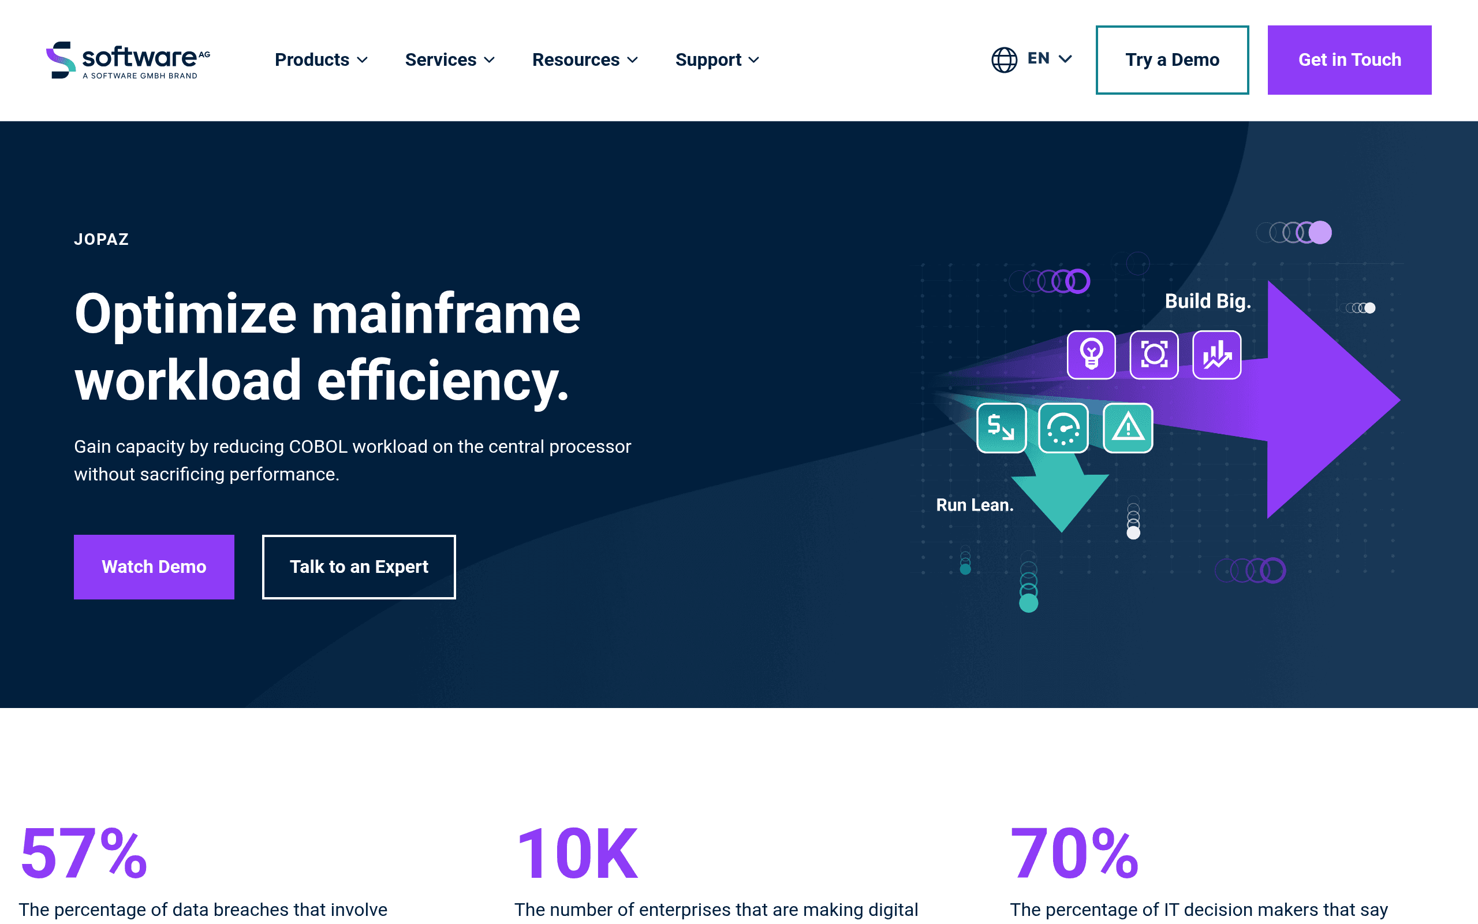1478x924 pixels.
Task: Click 'The percentage of IT decision makers' text
Action: coord(1199,910)
